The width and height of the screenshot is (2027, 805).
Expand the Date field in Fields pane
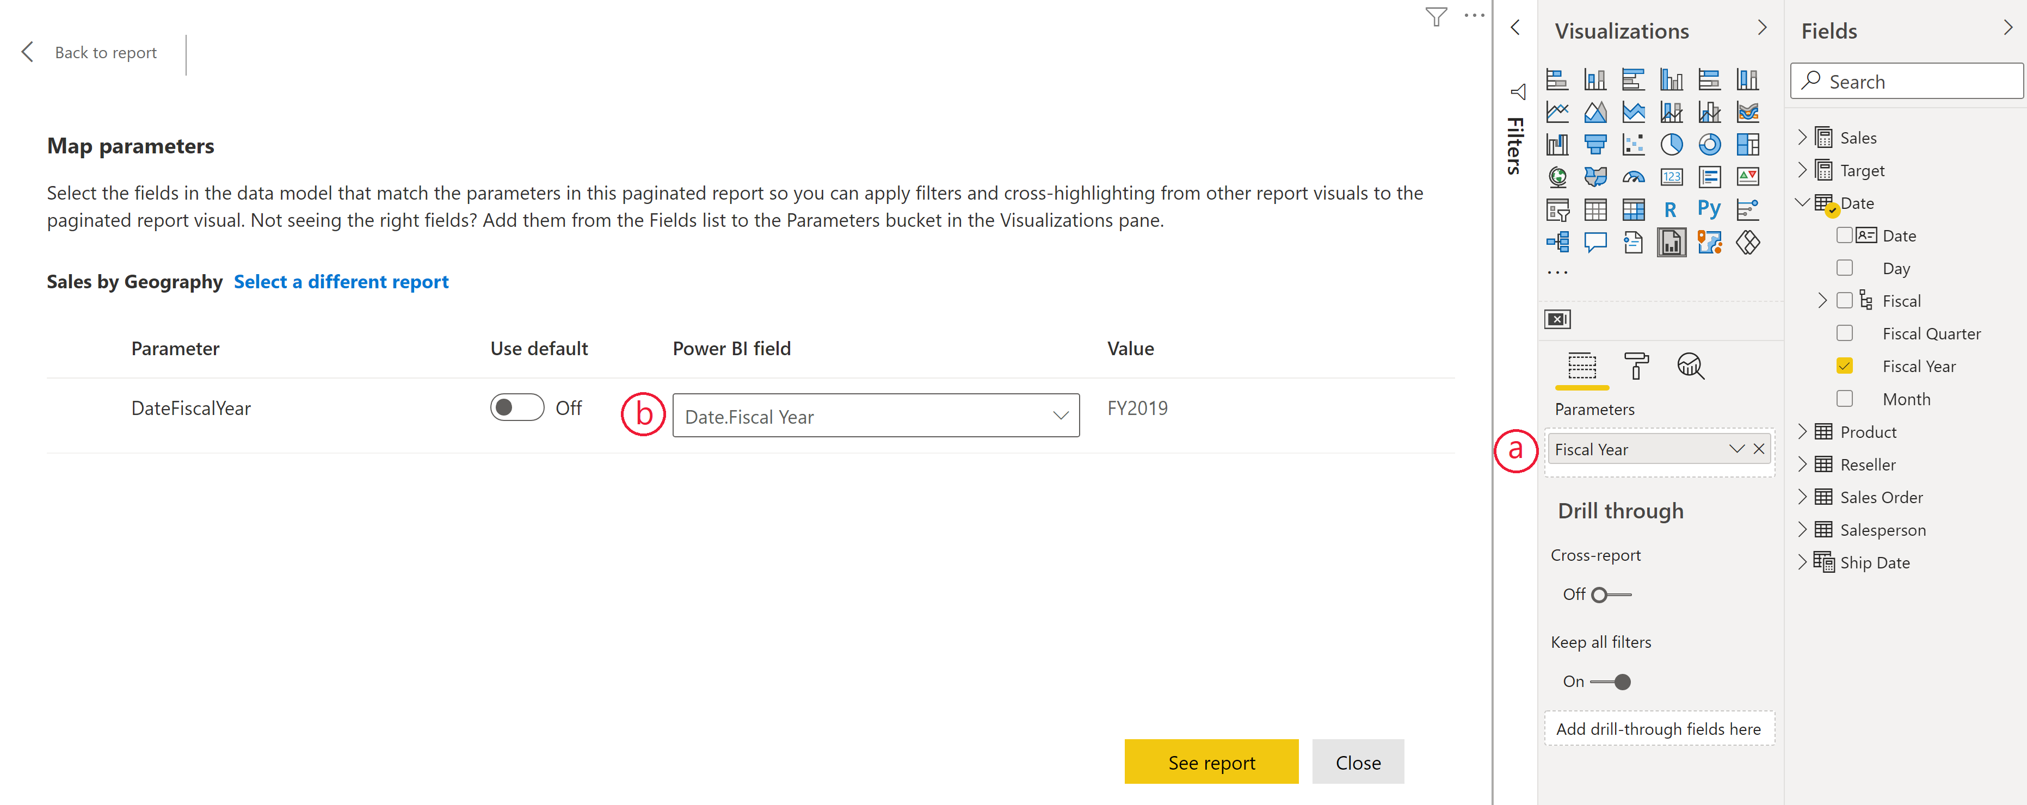point(1804,203)
